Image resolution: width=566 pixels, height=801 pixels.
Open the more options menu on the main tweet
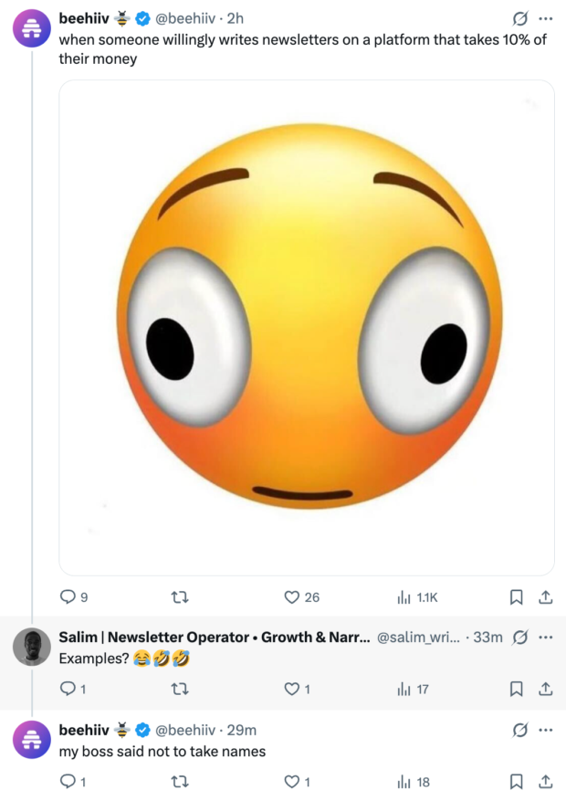tap(547, 17)
